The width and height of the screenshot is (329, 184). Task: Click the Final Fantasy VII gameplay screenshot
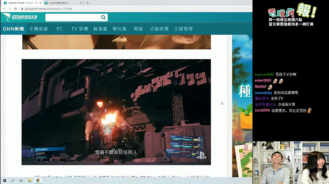click(x=116, y=112)
